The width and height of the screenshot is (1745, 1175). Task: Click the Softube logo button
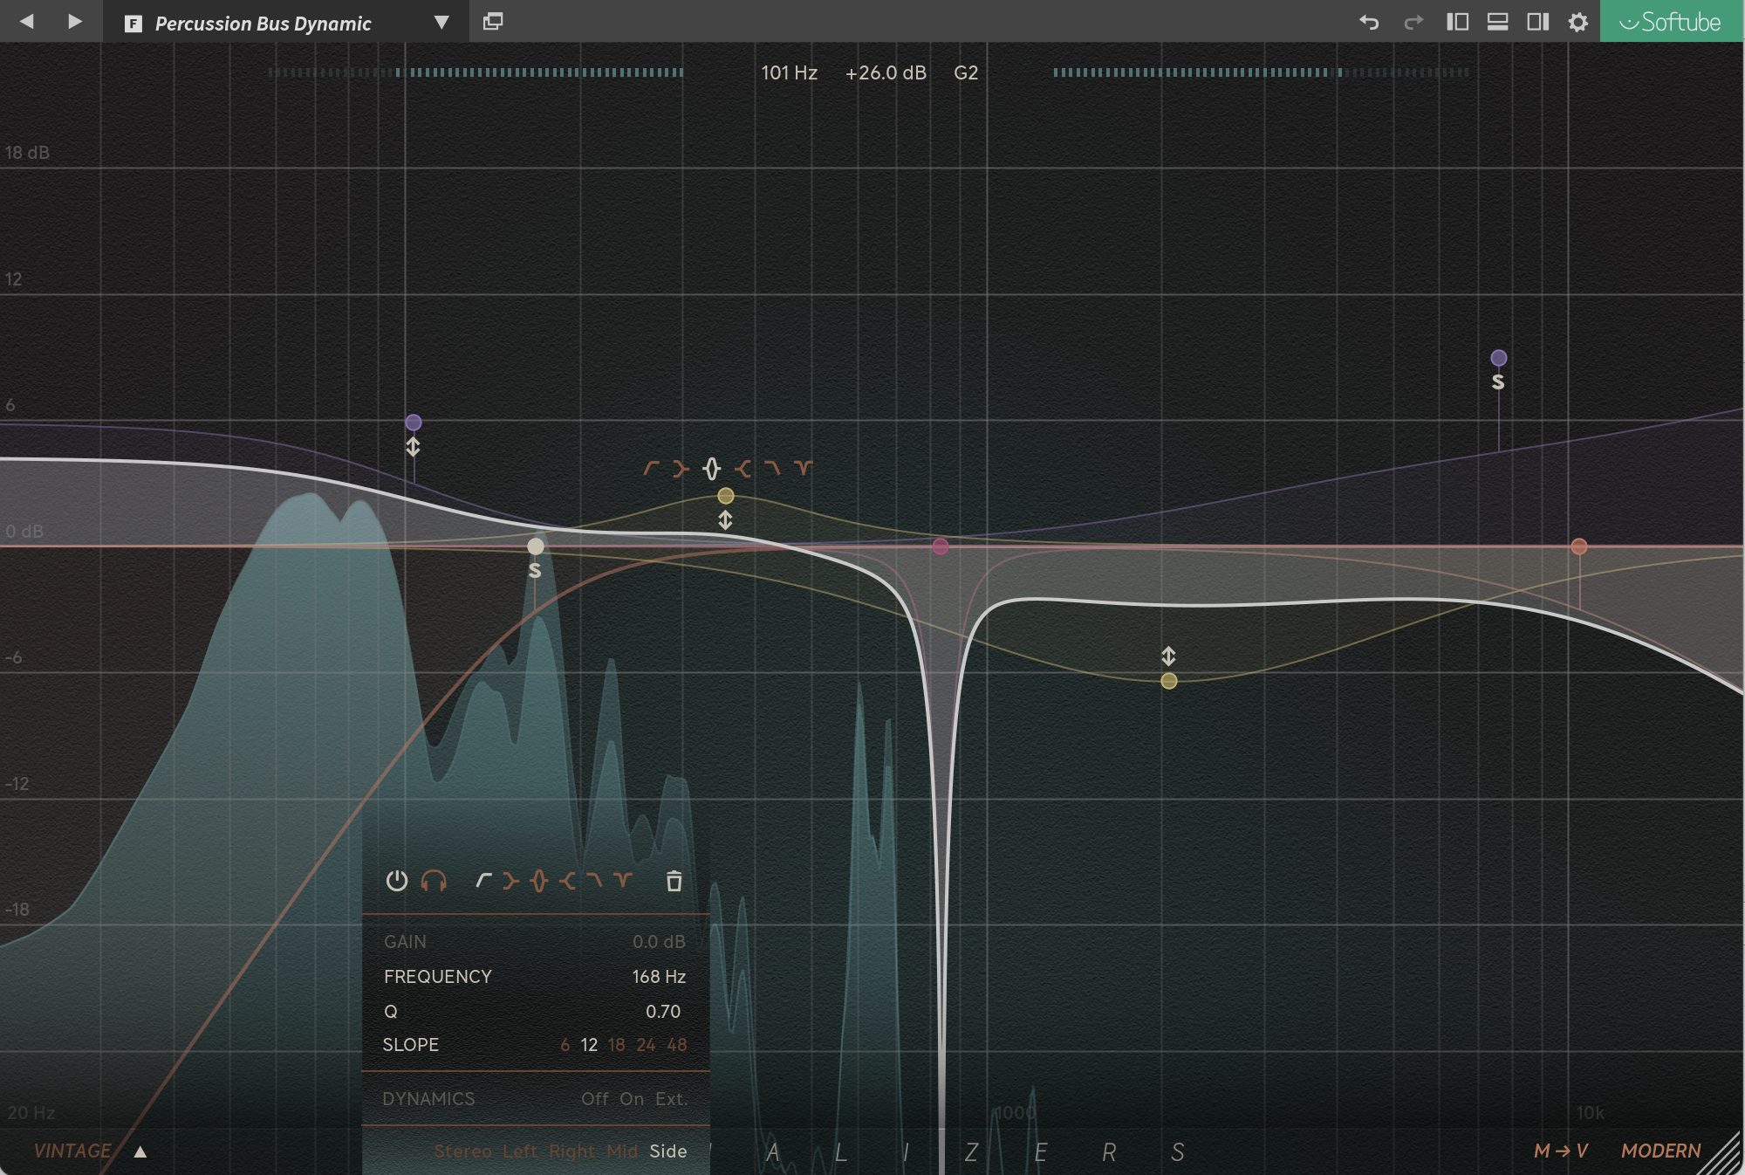click(1671, 22)
